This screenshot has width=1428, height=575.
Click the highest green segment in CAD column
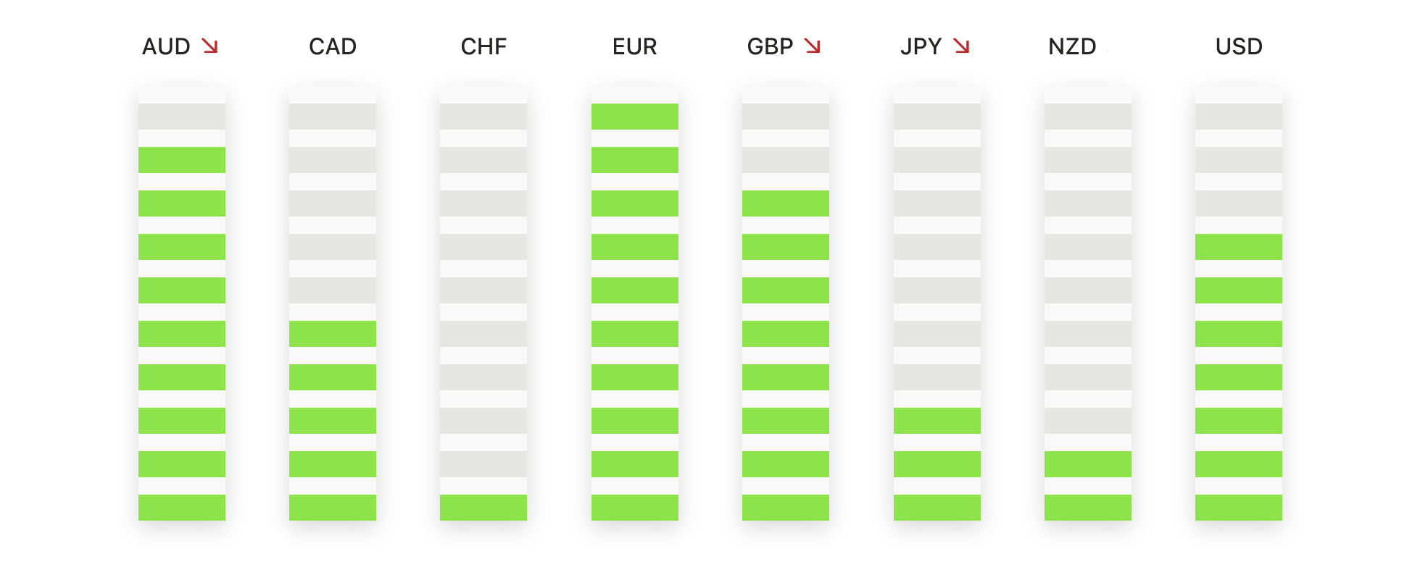click(333, 334)
